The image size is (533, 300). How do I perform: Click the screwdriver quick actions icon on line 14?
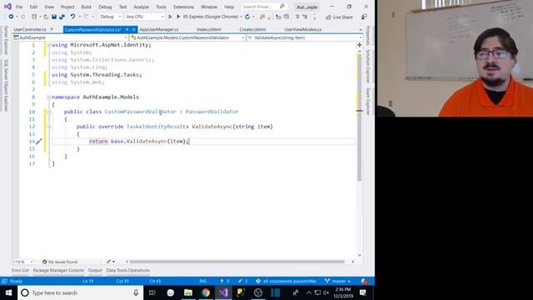39,141
